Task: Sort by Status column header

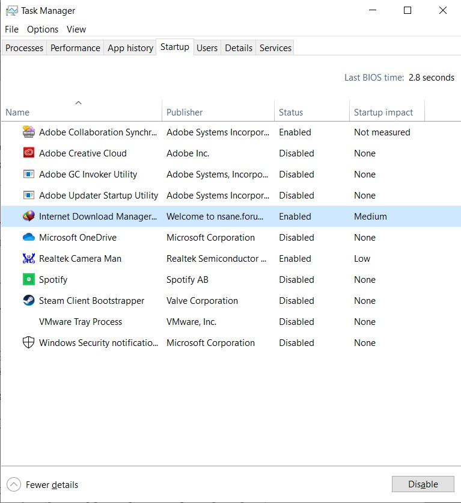Action: 291,112
